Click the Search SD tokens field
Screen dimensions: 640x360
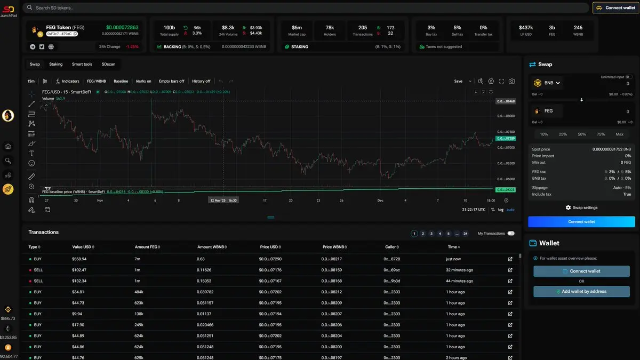(x=307, y=8)
